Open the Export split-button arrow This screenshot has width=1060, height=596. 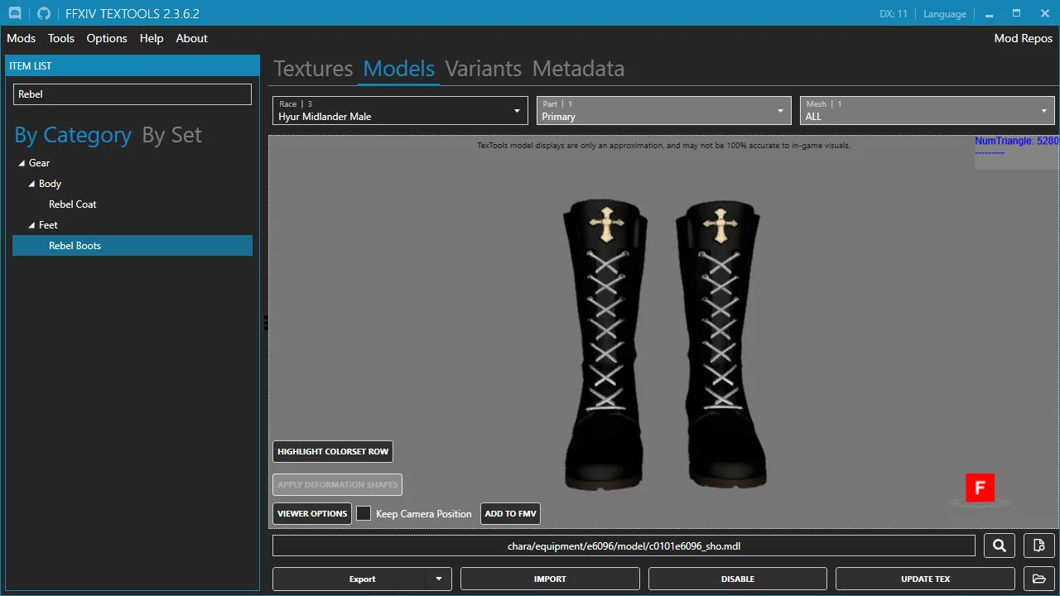tap(439, 579)
